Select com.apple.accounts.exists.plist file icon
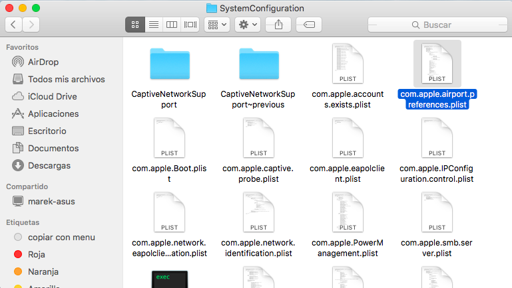Screen dimensions: 512x288 [348, 64]
